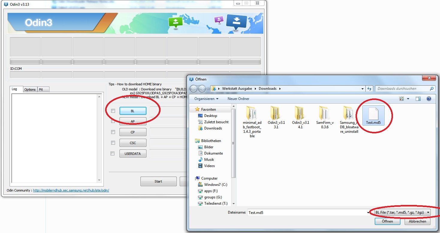The height and width of the screenshot is (233, 440).
Task: Click the Log pane scrollbar down arrow
Action: click(x=99, y=180)
